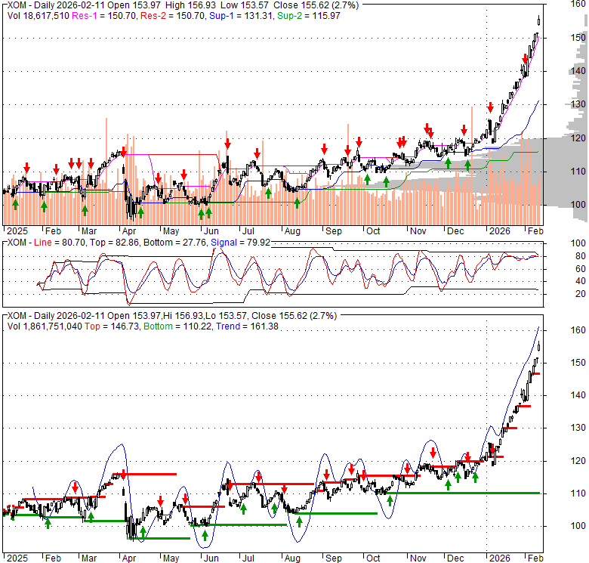Click the oscillator panel's 20 axis label
The height and width of the screenshot is (563, 589).
(x=581, y=294)
